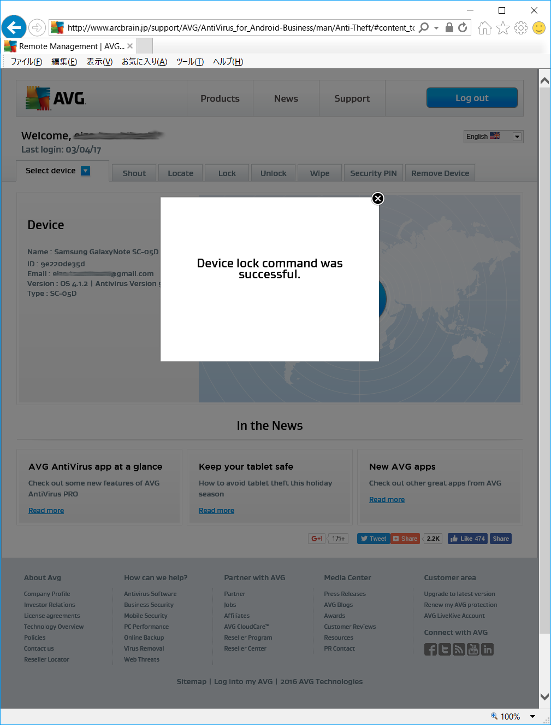Open the ツール(T) menu

tap(190, 62)
